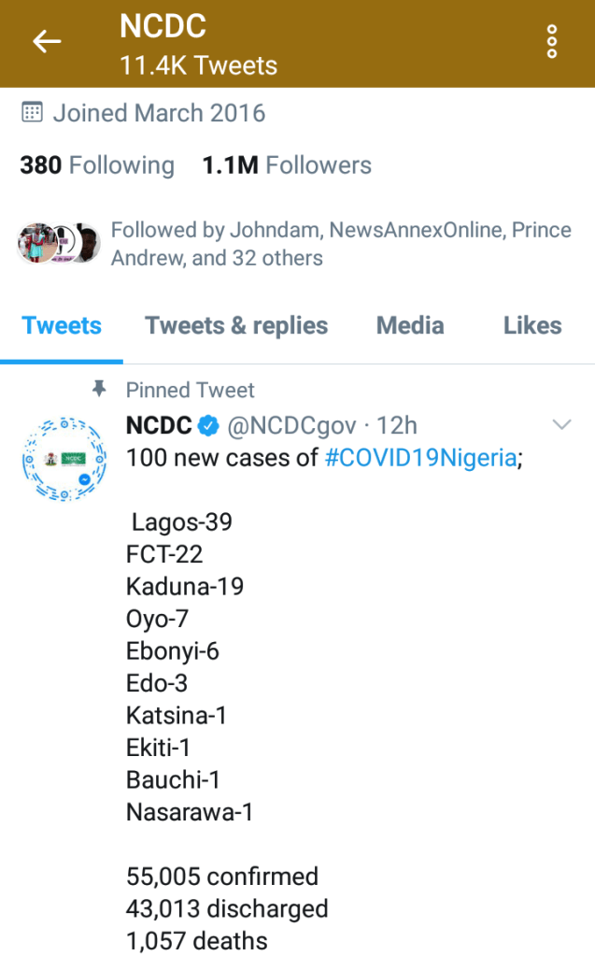Tap the #COVID19Nigeria hashtag
This screenshot has height=956, width=595.
tap(420, 458)
